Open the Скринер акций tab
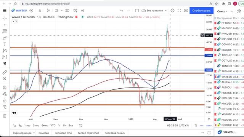The image size is (244, 137). (22, 133)
